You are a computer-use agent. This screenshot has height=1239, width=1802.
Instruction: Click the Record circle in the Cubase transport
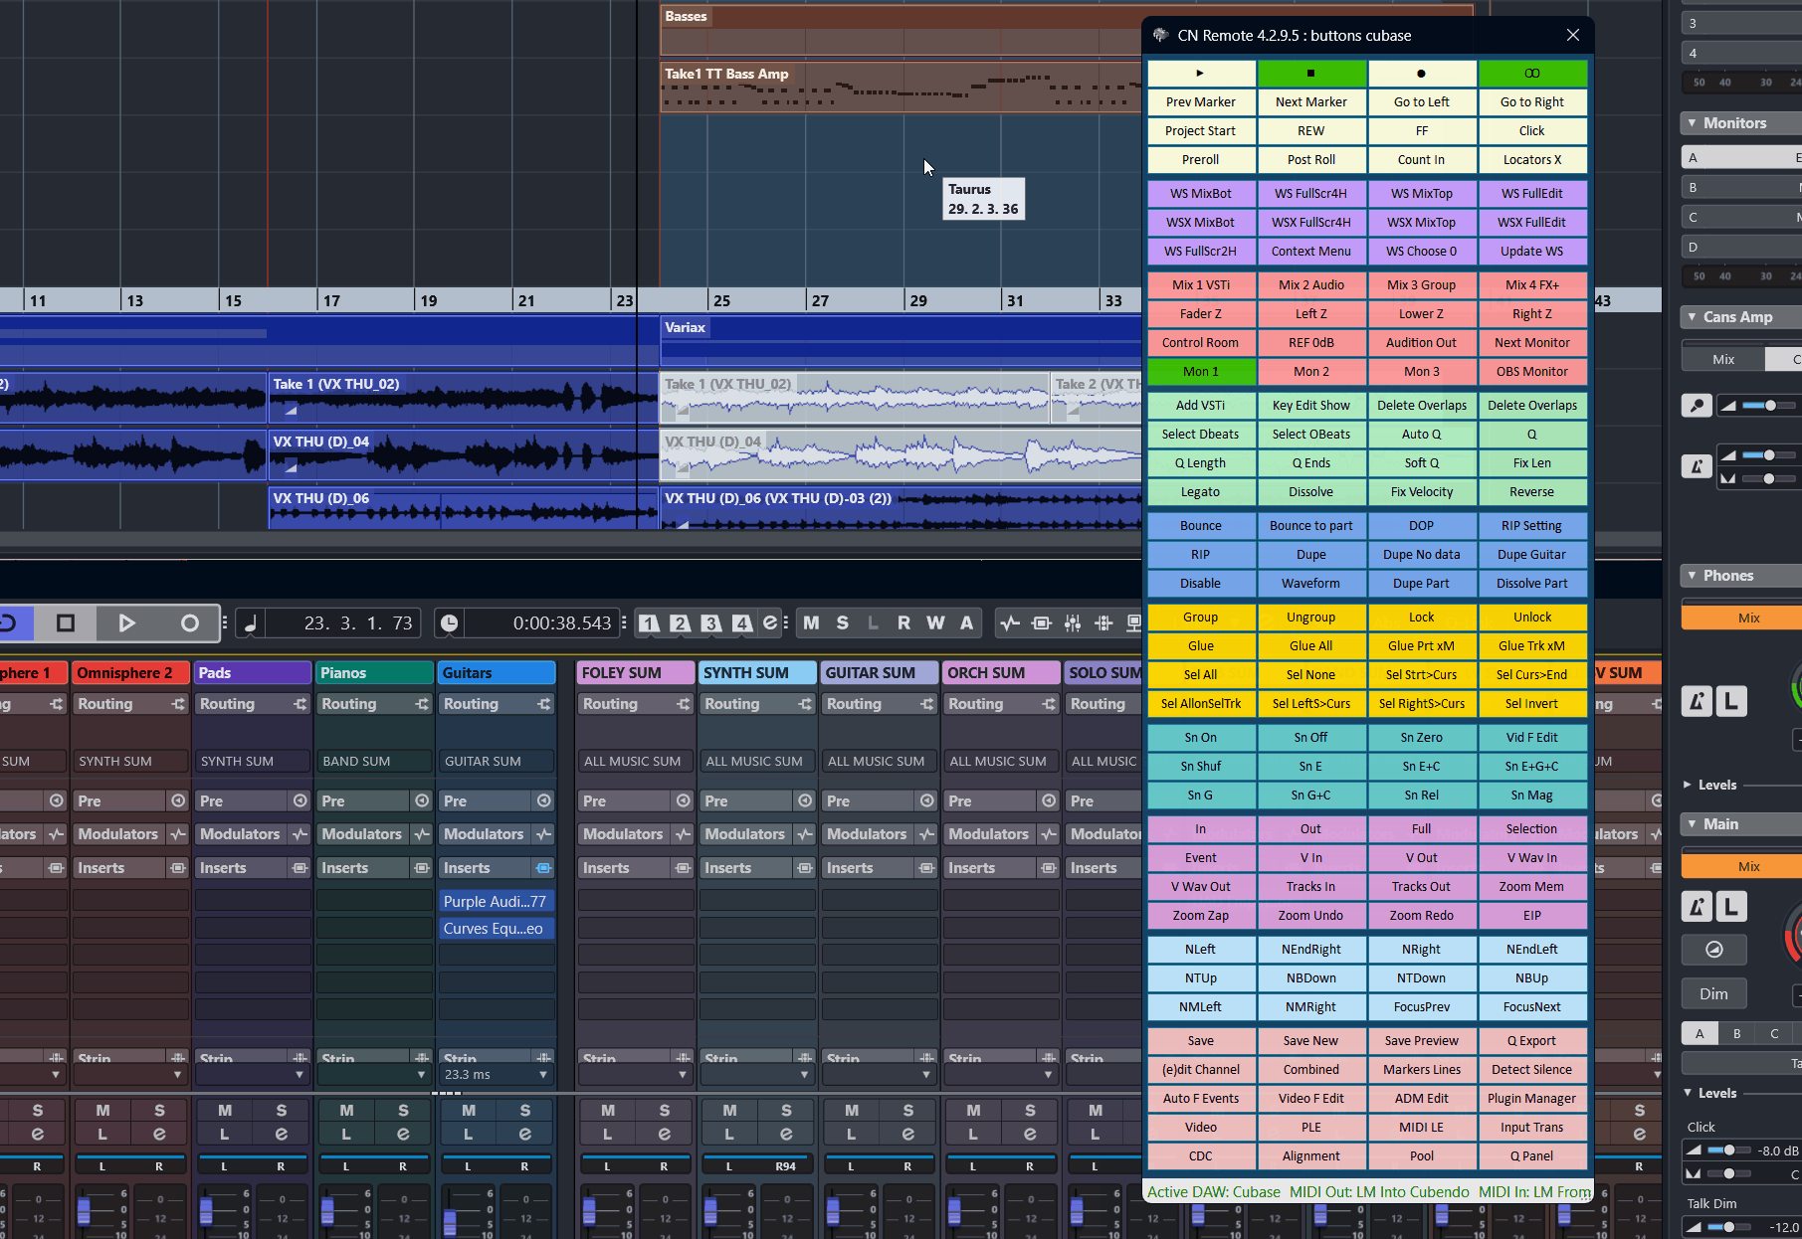click(189, 623)
